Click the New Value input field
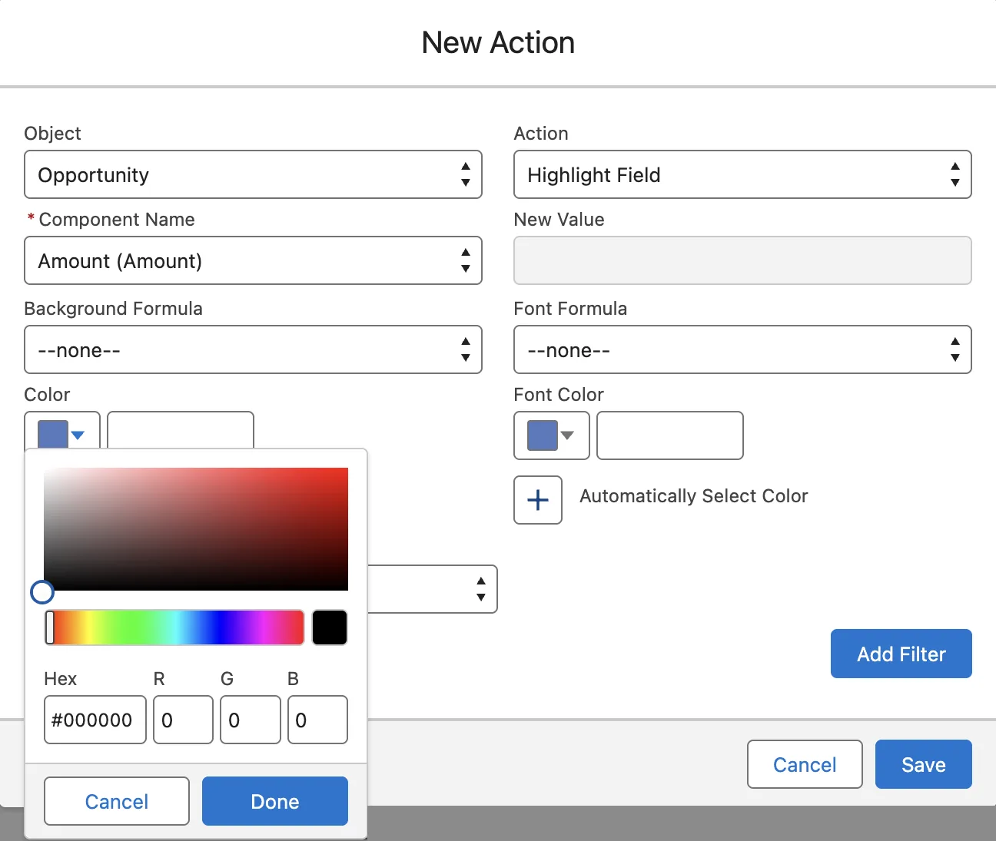Image resolution: width=996 pixels, height=841 pixels. pos(742,260)
